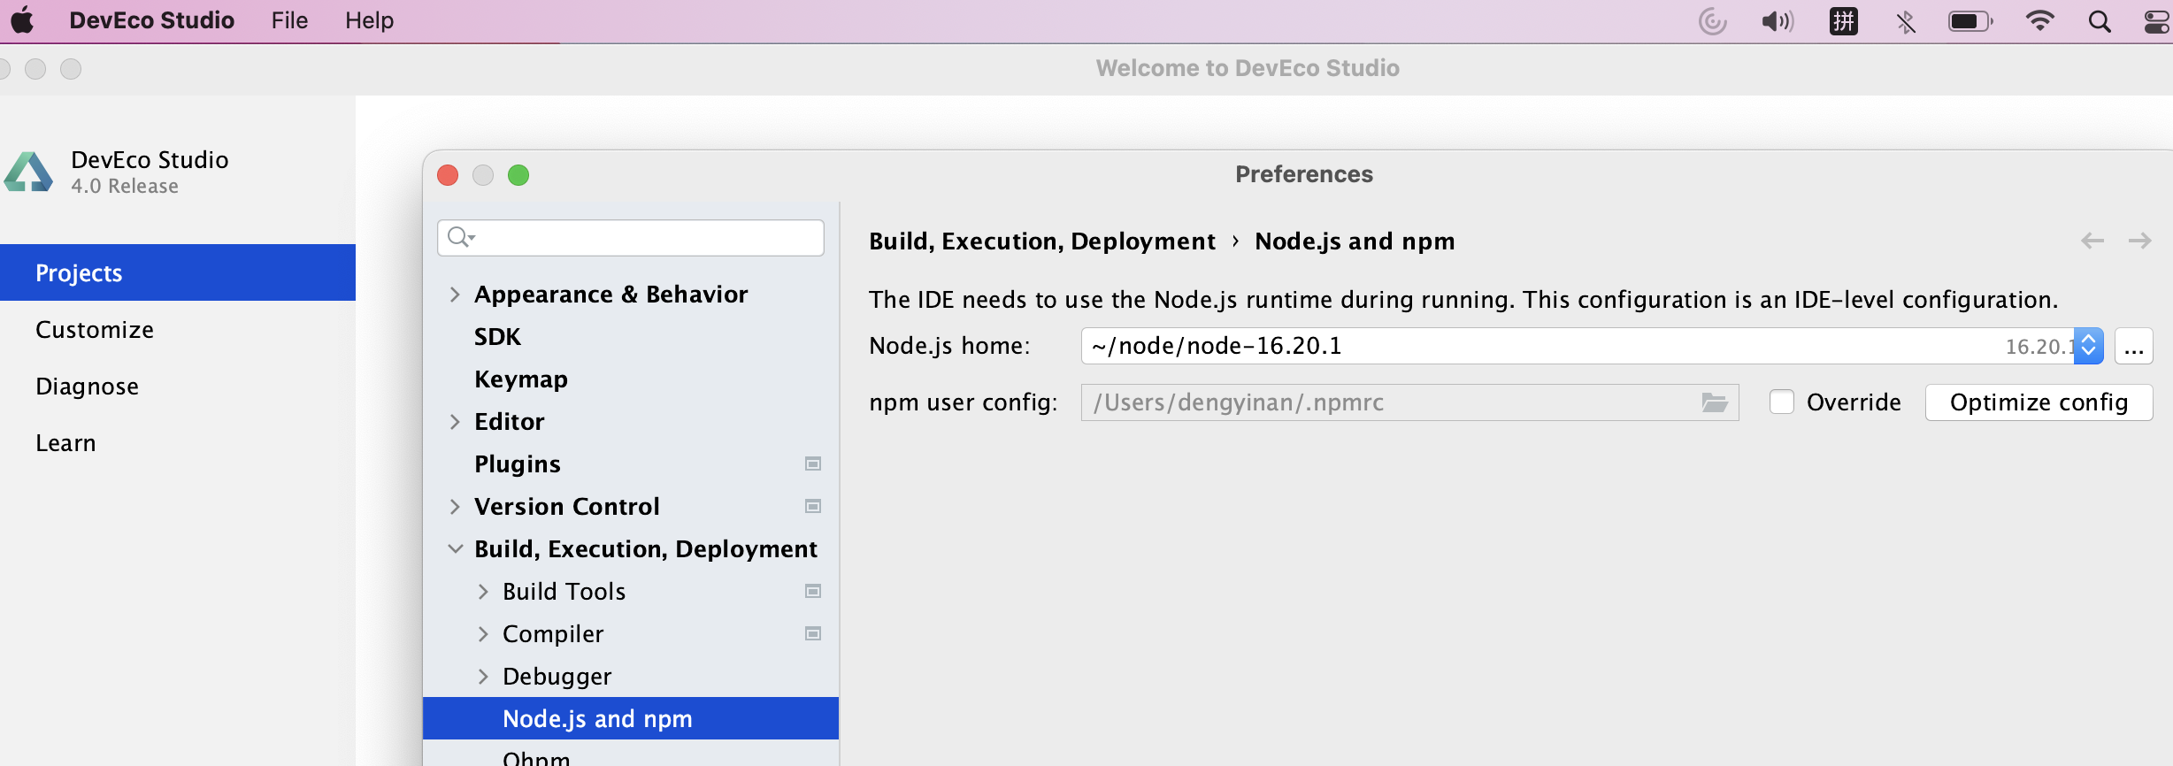The height and width of the screenshot is (766, 2173).
Task: Click green zoom button on Preferences
Action: click(x=518, y=175)
